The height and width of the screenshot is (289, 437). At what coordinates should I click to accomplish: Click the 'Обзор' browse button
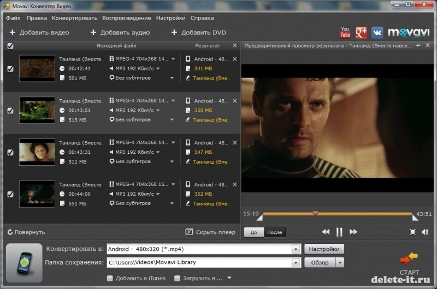(x=320, y=263)
